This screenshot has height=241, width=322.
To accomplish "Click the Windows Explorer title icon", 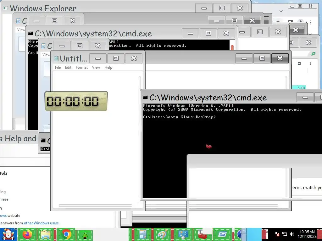I will [x=5, y=8].
